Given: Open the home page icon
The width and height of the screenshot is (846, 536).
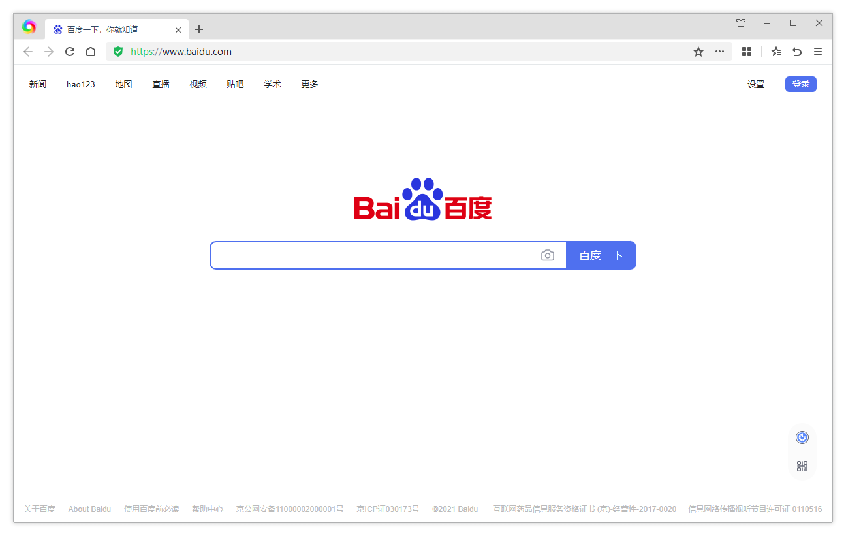Looking at the screenshot, I should [91, 52].
